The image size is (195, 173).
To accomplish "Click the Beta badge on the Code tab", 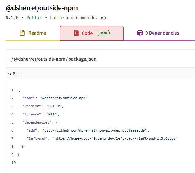I will 103,33.
